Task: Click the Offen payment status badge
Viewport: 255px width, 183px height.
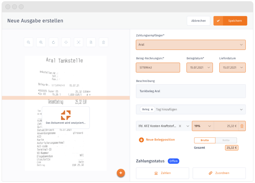Action: 173,161
